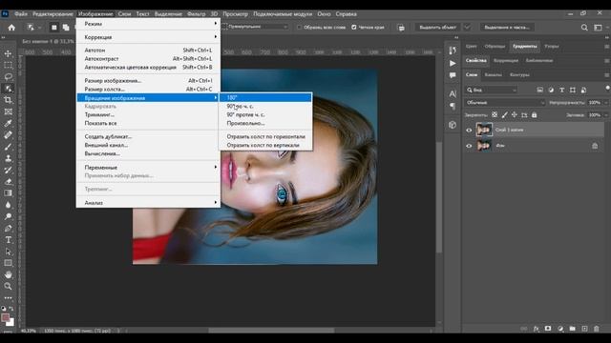
Task: Open the History panel icon
Action: click(453, 50)
